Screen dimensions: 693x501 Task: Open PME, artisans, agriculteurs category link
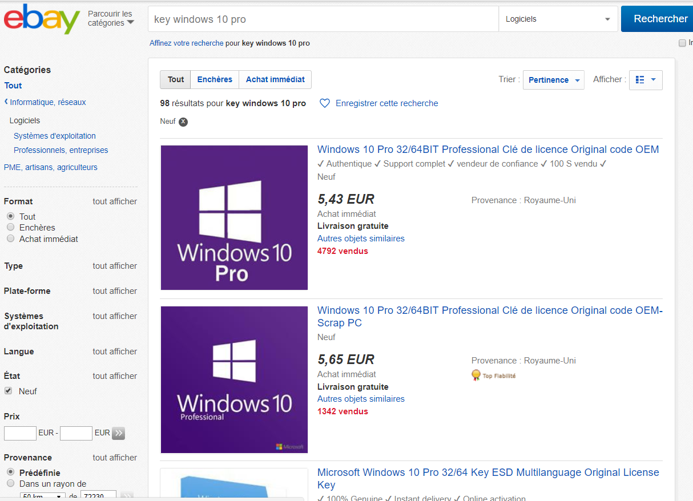point(51,167)
